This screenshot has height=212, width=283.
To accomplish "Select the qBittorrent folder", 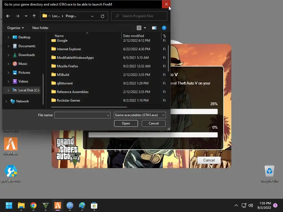I will (62, 83).
